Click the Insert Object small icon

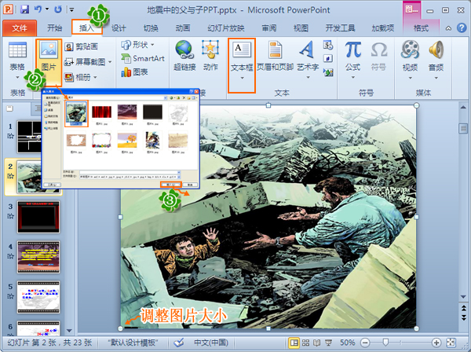tap(328, 72)
